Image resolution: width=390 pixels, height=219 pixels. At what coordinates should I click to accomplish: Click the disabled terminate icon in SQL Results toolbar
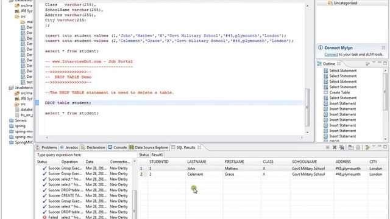(328, 147)
